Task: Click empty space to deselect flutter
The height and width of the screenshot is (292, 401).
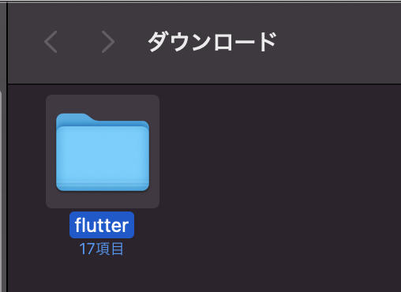Action: pos(276,184)
